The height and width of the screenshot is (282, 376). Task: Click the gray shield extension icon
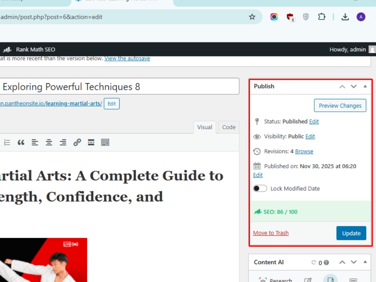pyautogui.click(x=306, y=17)
